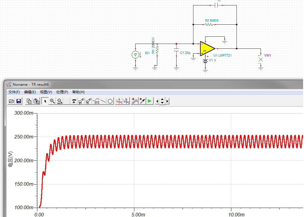The width and height of the screenshot is (307, 217).
Task: Reset zoom to 100% magnifier icon
Action: click(59, 101)
